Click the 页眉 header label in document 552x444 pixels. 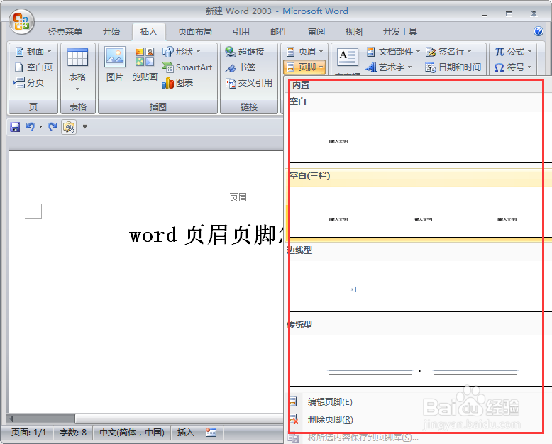(x=238, y=197)
